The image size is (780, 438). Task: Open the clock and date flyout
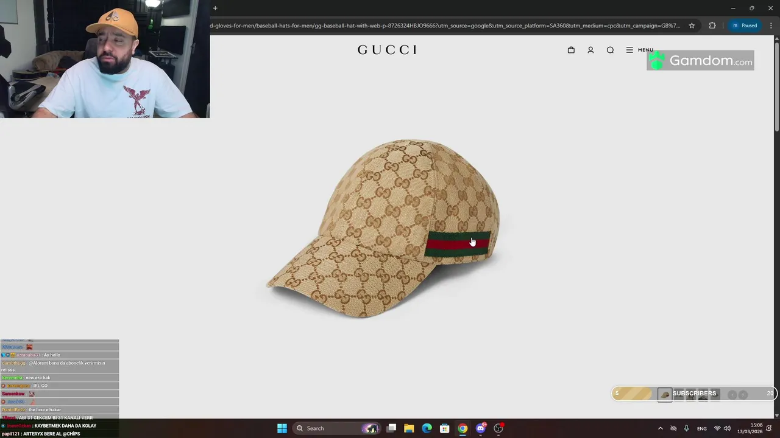coord(750,428)
